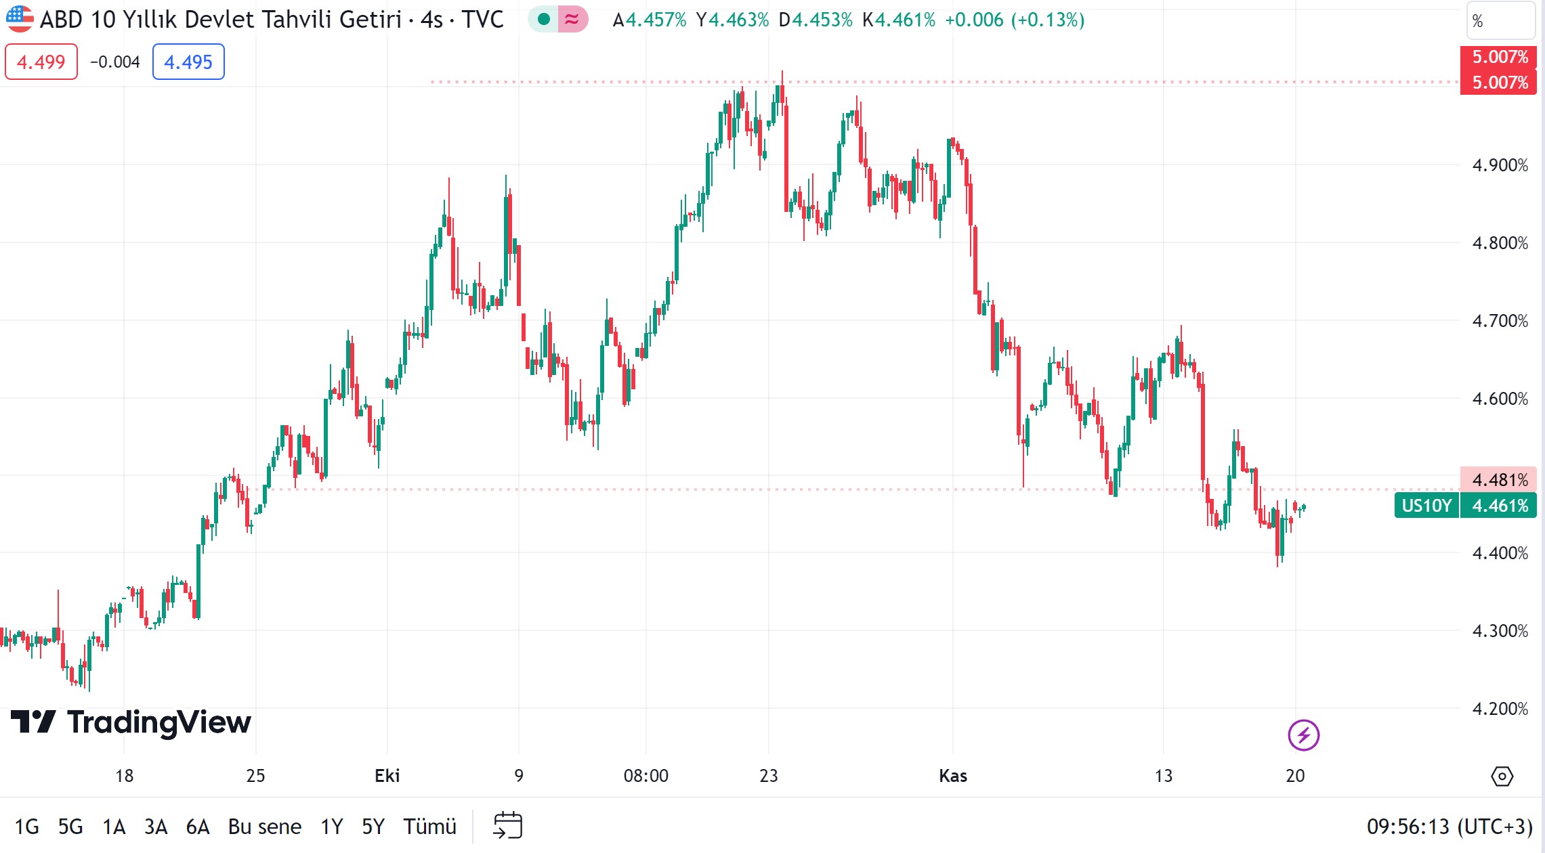Select the Tümü time range
This screenshot has width=1545, height=853.
click(429, 827)
